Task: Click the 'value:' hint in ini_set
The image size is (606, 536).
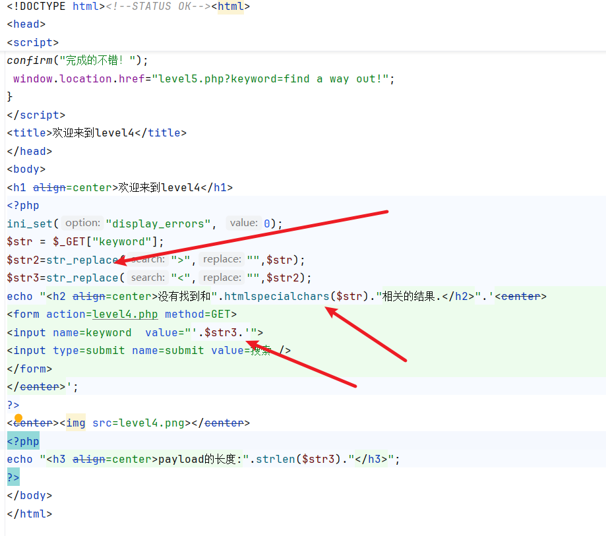Action: point(243,223)
